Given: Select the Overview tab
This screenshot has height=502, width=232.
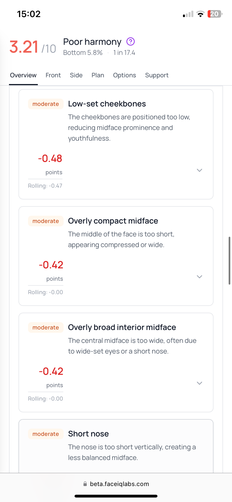Looking at the screenshot, I should click(x=23, y=75).
